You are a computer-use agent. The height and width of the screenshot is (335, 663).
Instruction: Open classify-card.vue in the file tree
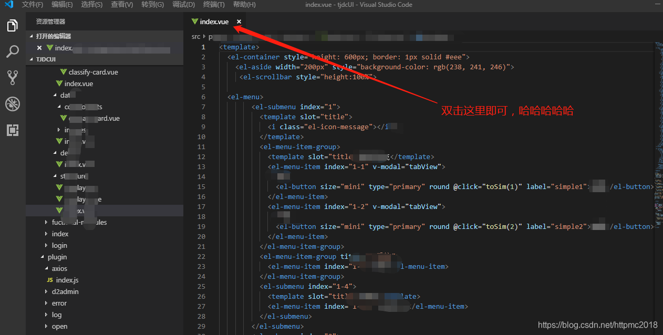(x=93, y=72)
